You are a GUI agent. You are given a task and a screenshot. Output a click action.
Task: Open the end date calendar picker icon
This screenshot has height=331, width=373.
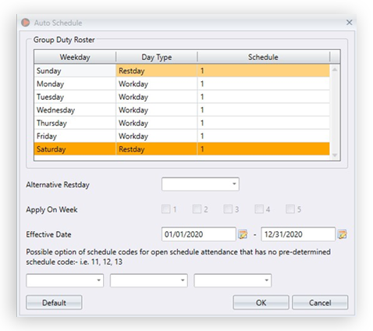point(342,234)
